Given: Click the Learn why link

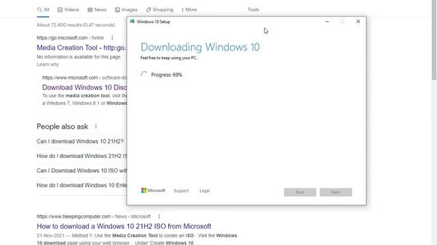Looking at the screenshot, I should pos(48,65).
